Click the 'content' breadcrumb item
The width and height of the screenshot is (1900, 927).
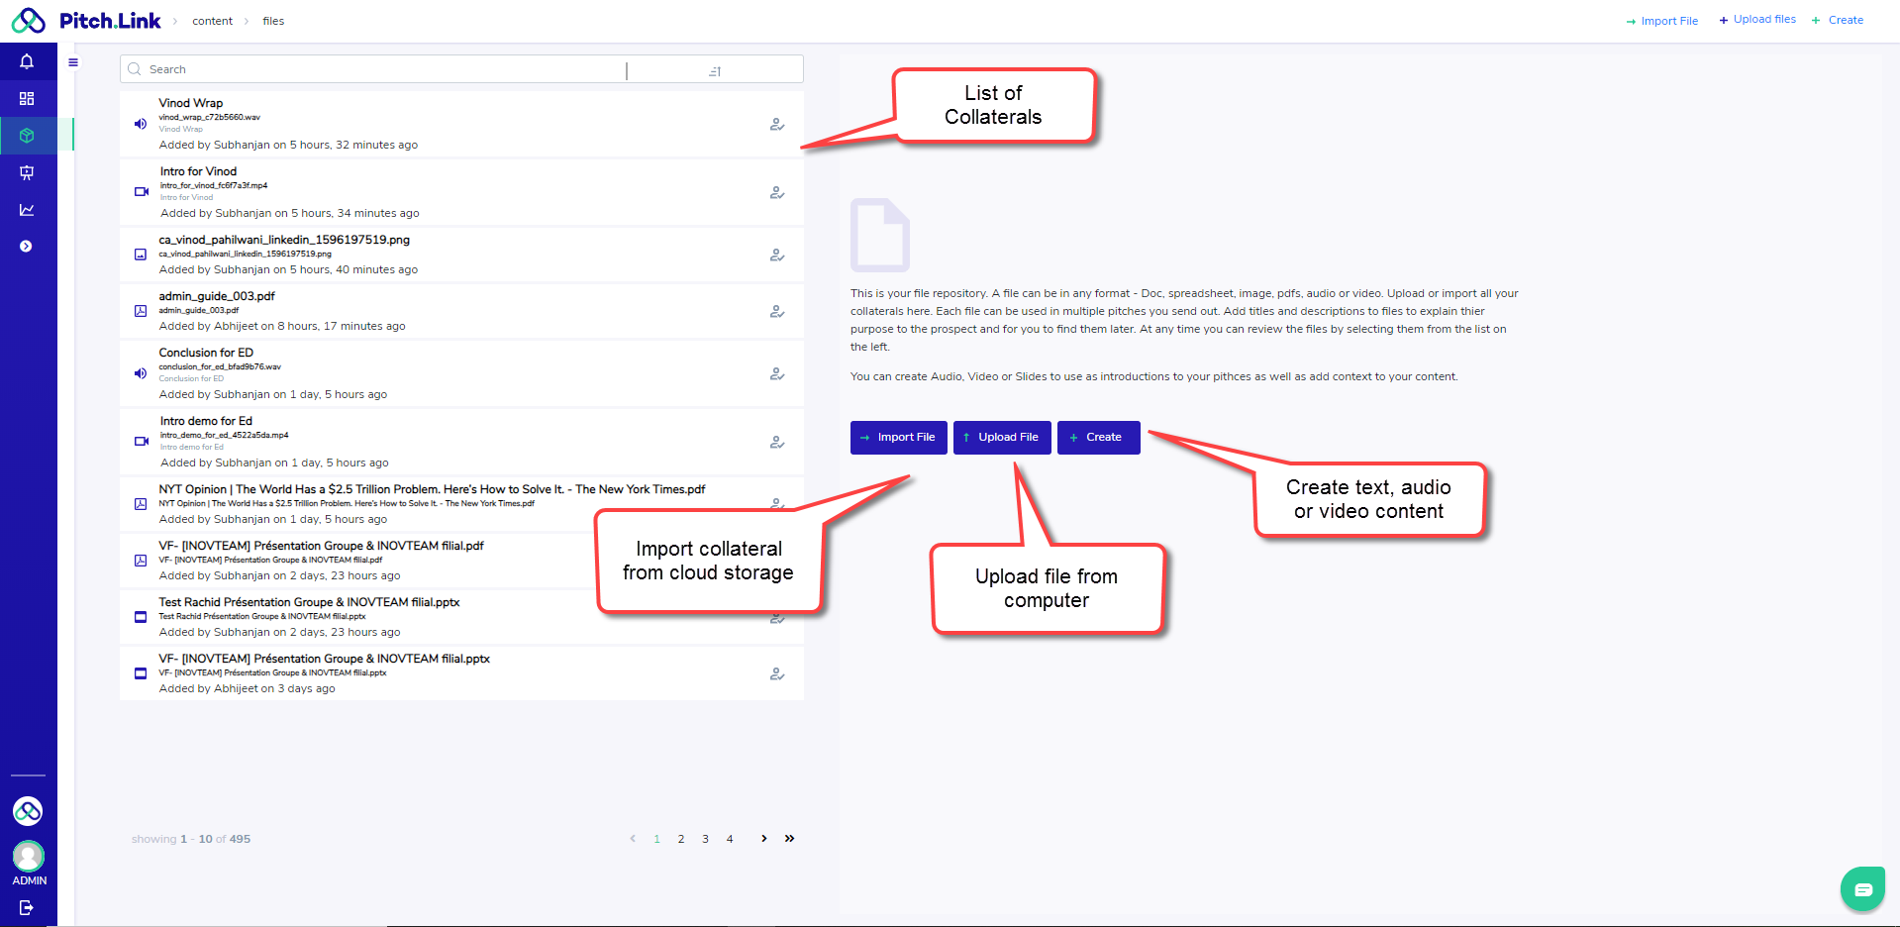[212, 21]
